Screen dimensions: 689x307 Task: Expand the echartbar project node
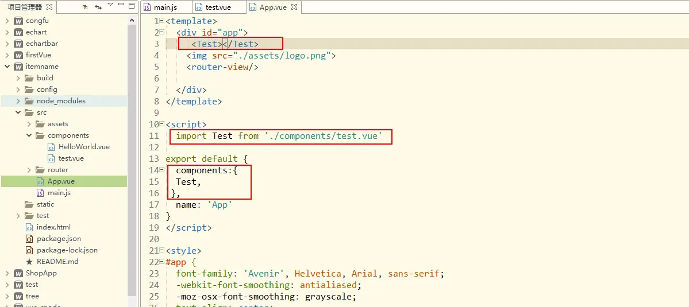(7, 44)
